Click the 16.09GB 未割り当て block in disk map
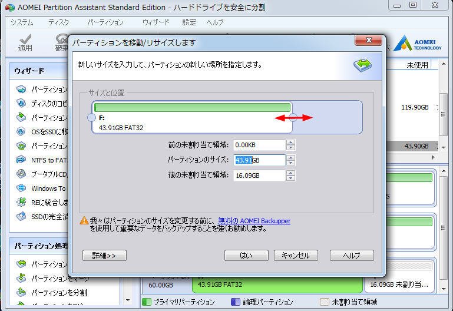This screenshot has height=311, width=453. [x=399, y=284]
